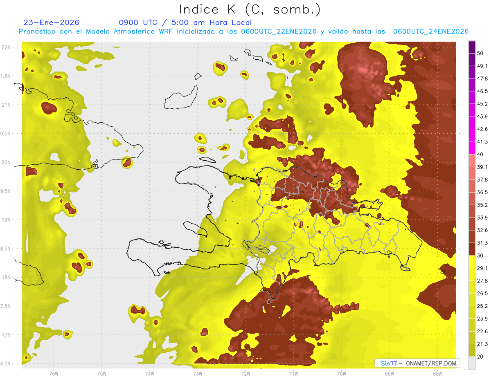The image size is (491, 379).
Task: Click the longitude axis label "69W"
Action: coord(390,374)
